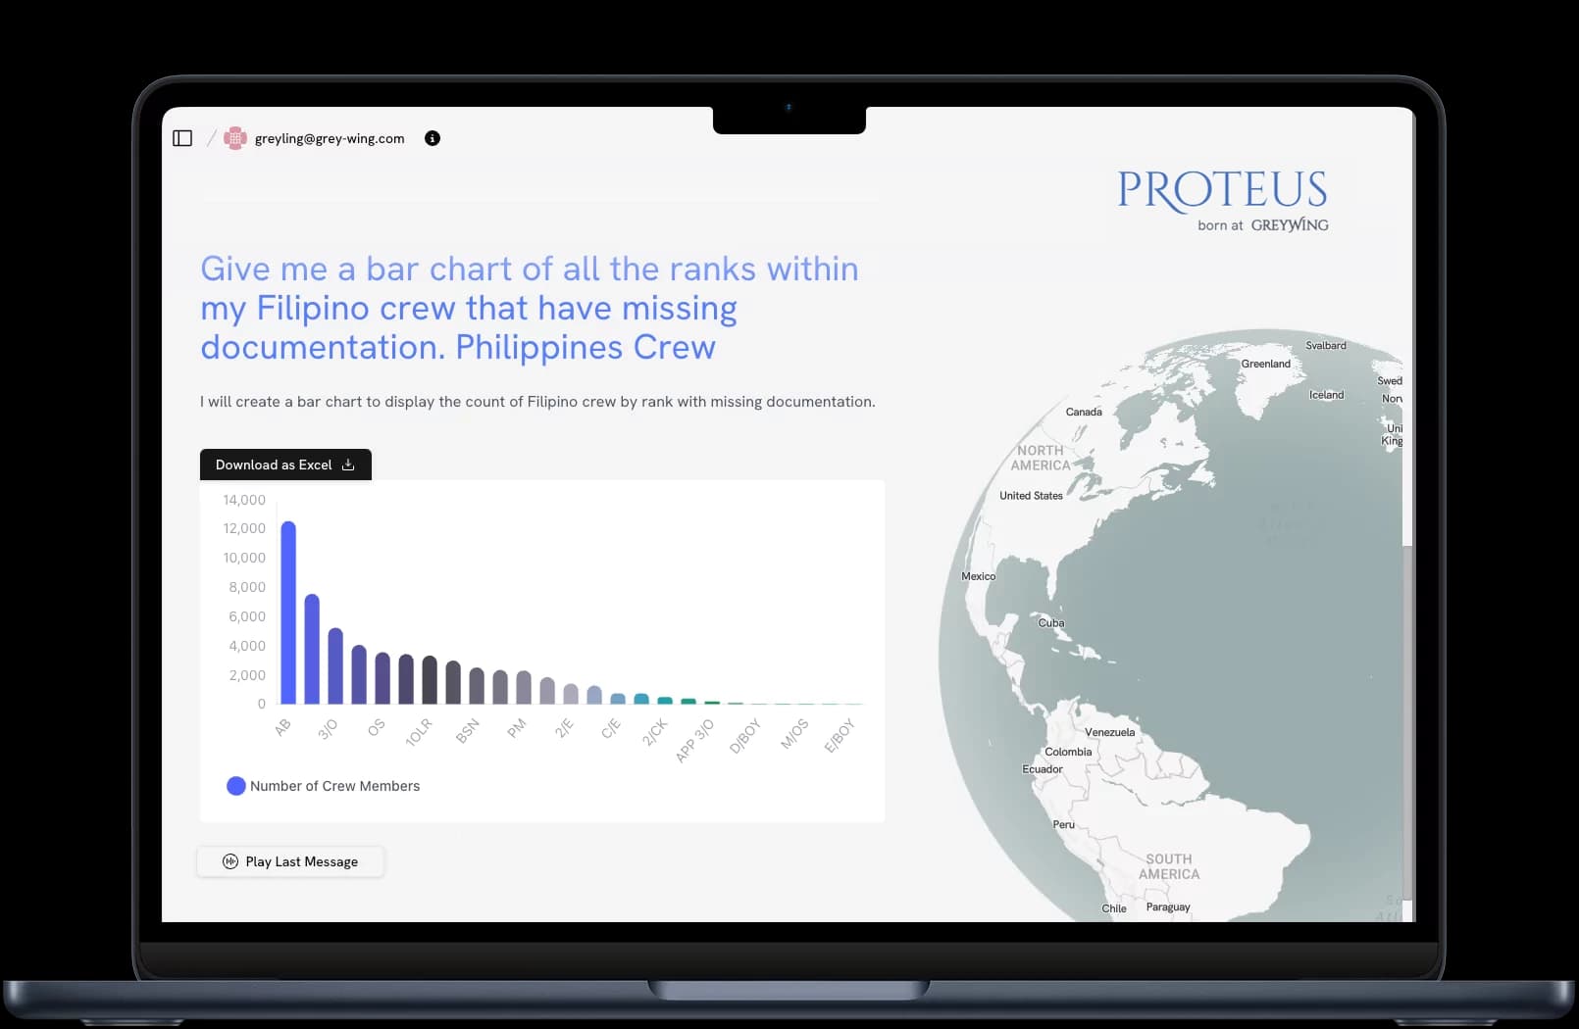
Task: Click Colombia label on the globe
Action: [1068, 752]
